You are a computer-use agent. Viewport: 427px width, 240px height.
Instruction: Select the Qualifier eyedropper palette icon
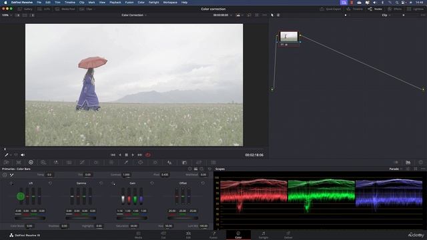click(126, 163)
